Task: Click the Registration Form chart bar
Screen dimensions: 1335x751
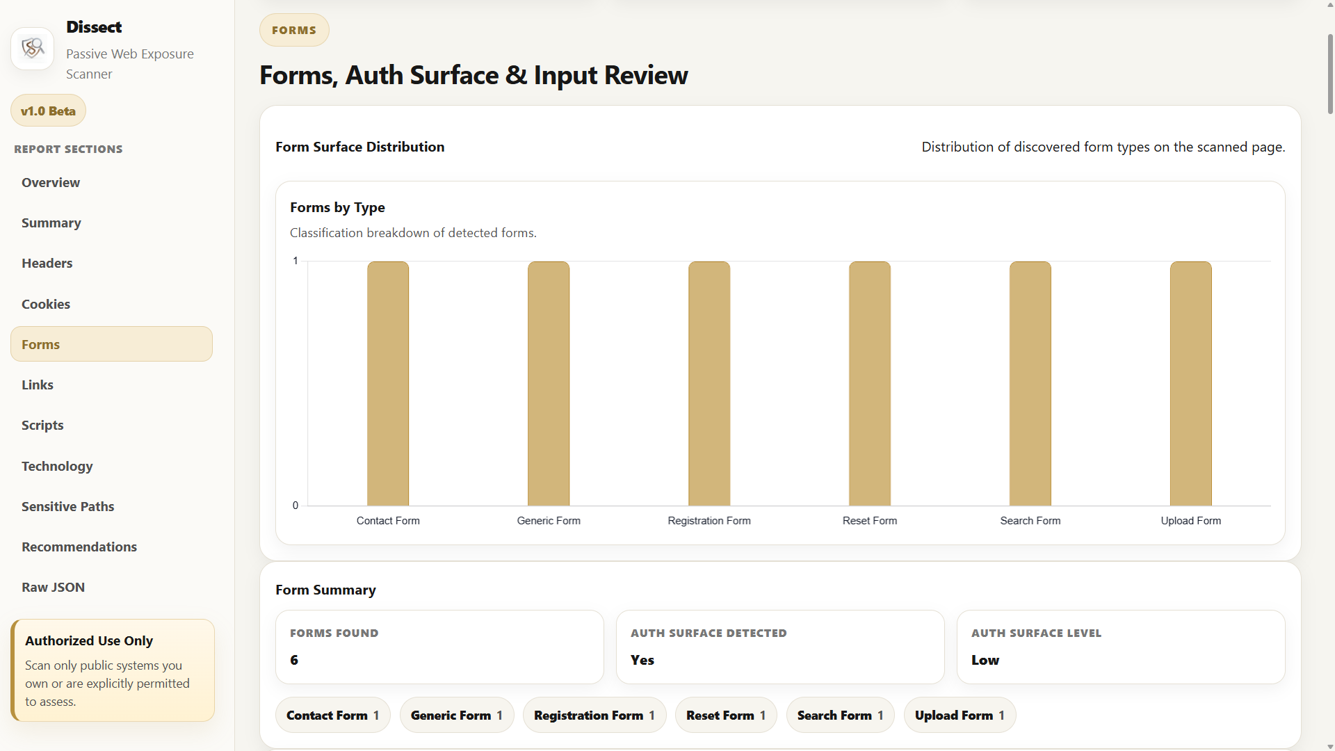Action: 709,383
